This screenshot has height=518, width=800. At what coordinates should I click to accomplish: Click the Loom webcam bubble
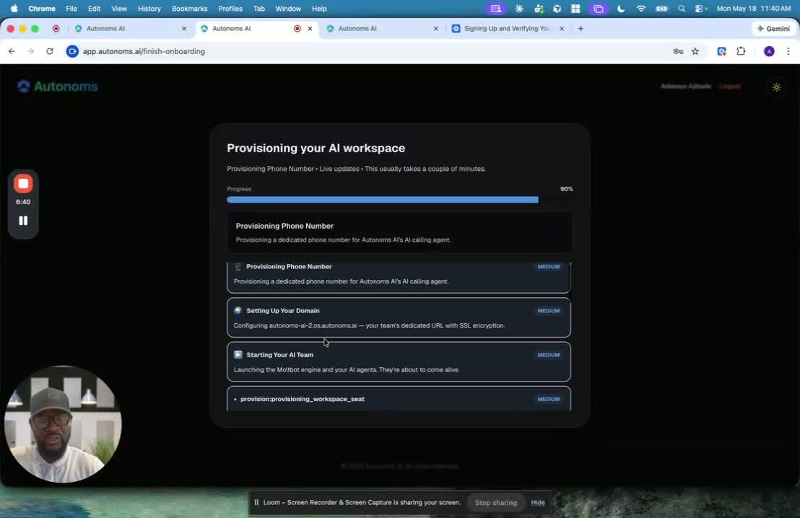pos(63,424)
